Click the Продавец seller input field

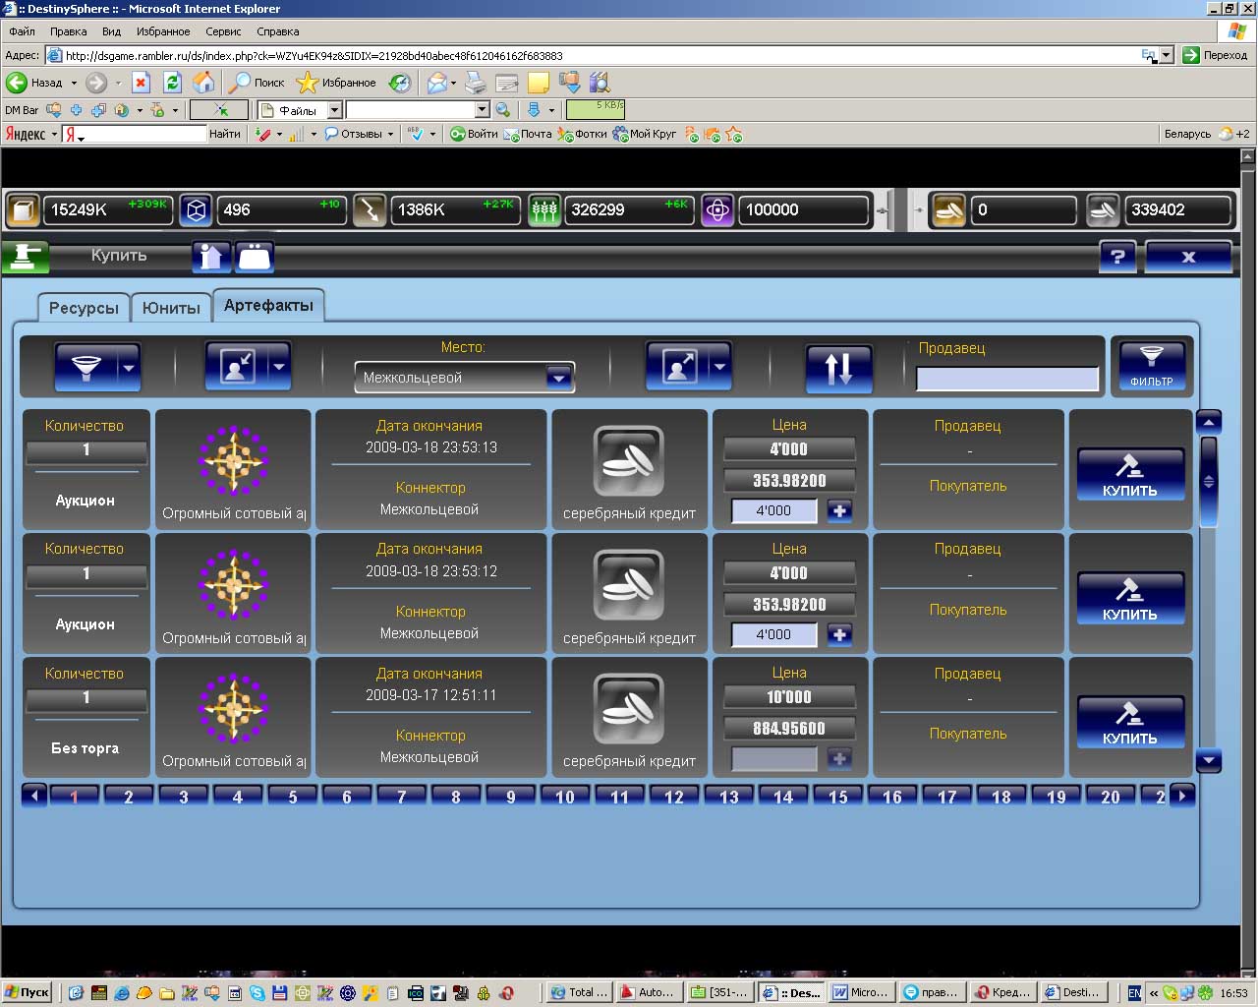(1006, 379)
